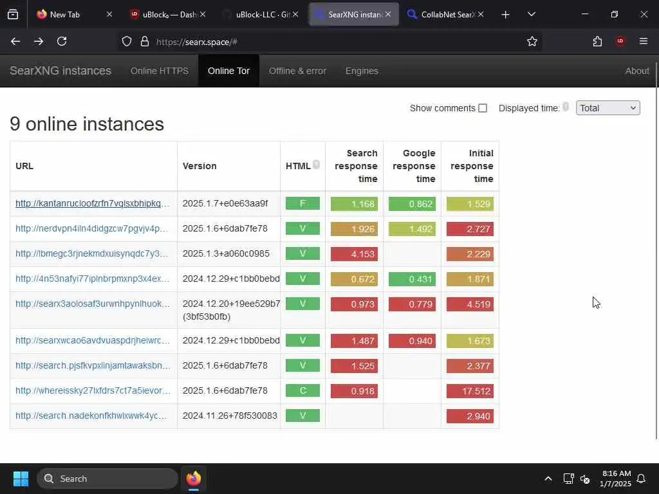
Task: Click Displayed time help icon
Action: [566, 107]
